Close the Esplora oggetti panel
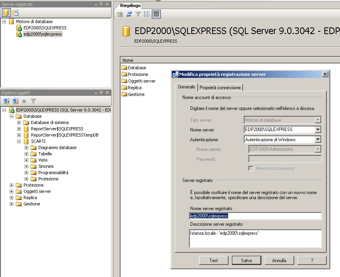The image size is (340, 277). [x=107, y=93]
